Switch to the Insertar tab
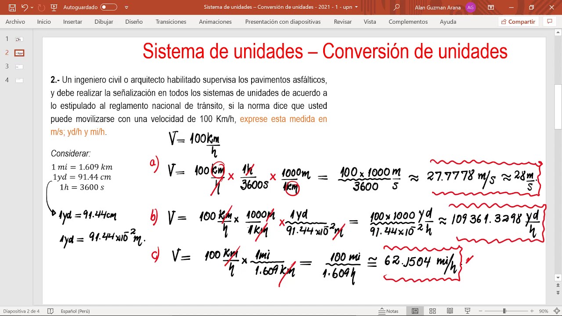The height and width of the screenshot is (316, 562). 72,22
